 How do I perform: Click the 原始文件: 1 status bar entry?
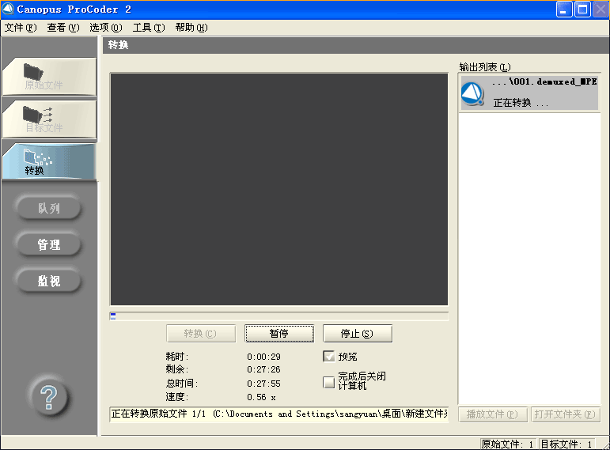coord(508,444)
